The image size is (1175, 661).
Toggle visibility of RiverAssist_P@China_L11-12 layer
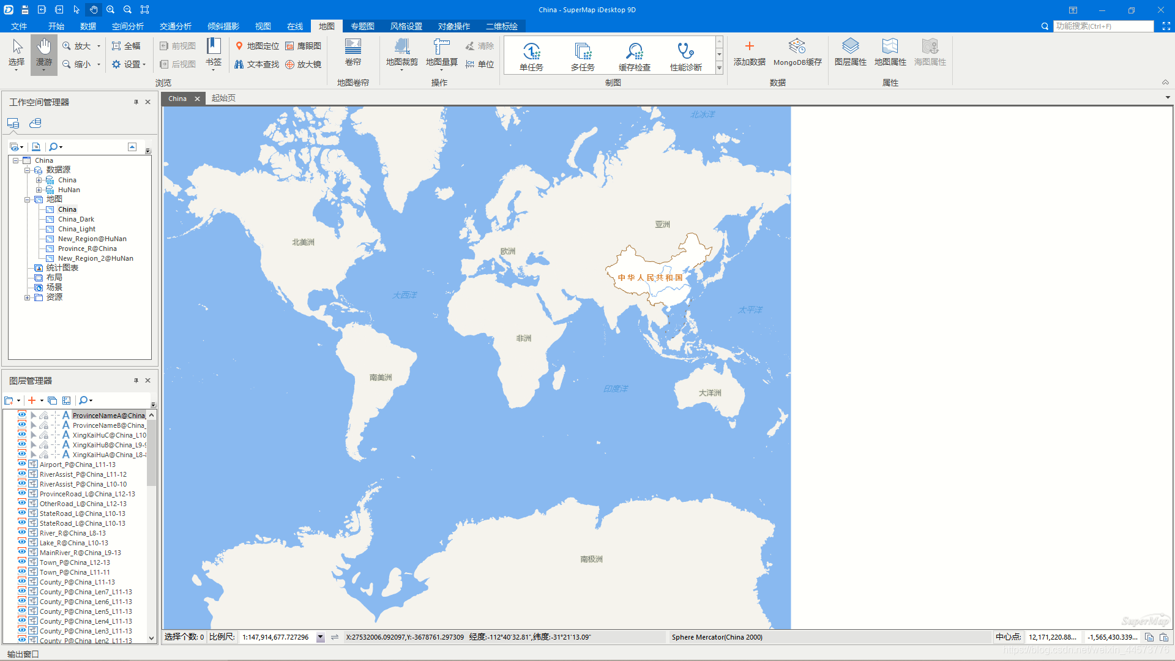coord(22,474)
